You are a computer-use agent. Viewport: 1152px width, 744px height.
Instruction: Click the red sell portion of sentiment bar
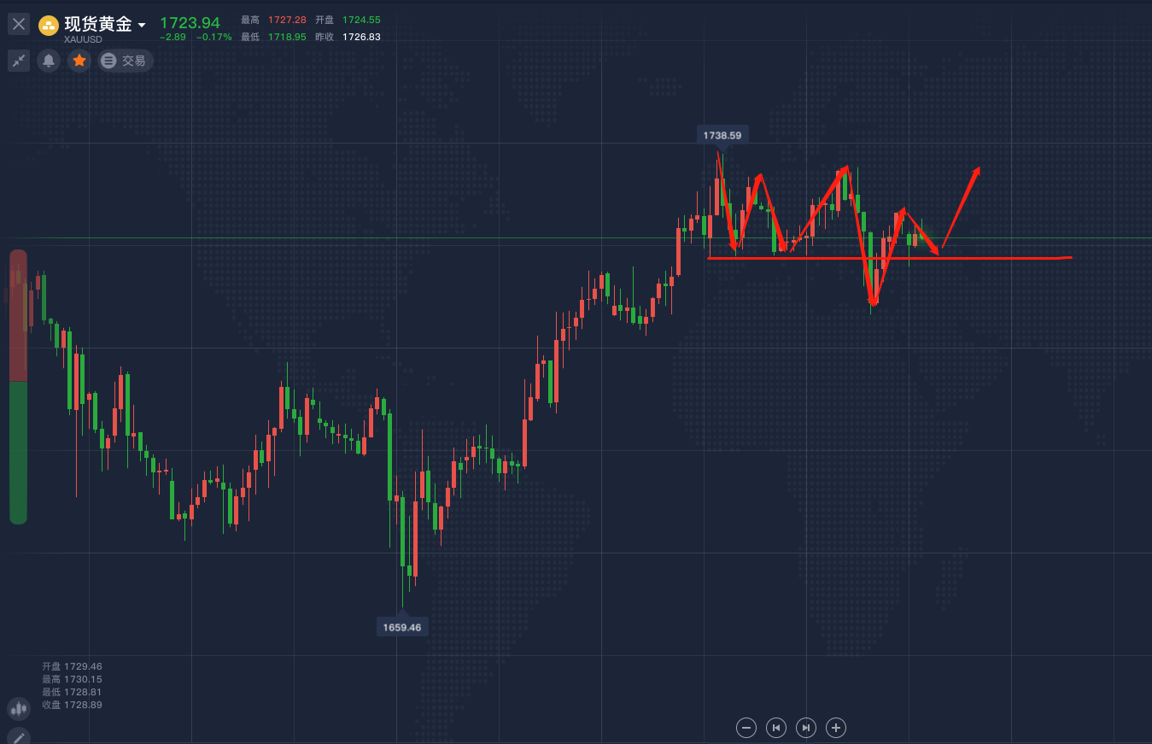(x=18, y=315)
